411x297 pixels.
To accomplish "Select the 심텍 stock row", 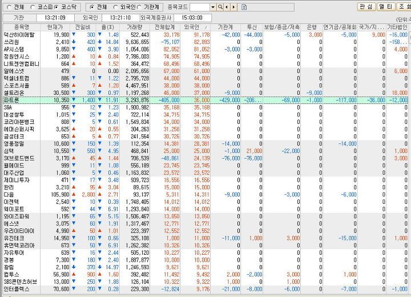I will [x=205, y=151].
